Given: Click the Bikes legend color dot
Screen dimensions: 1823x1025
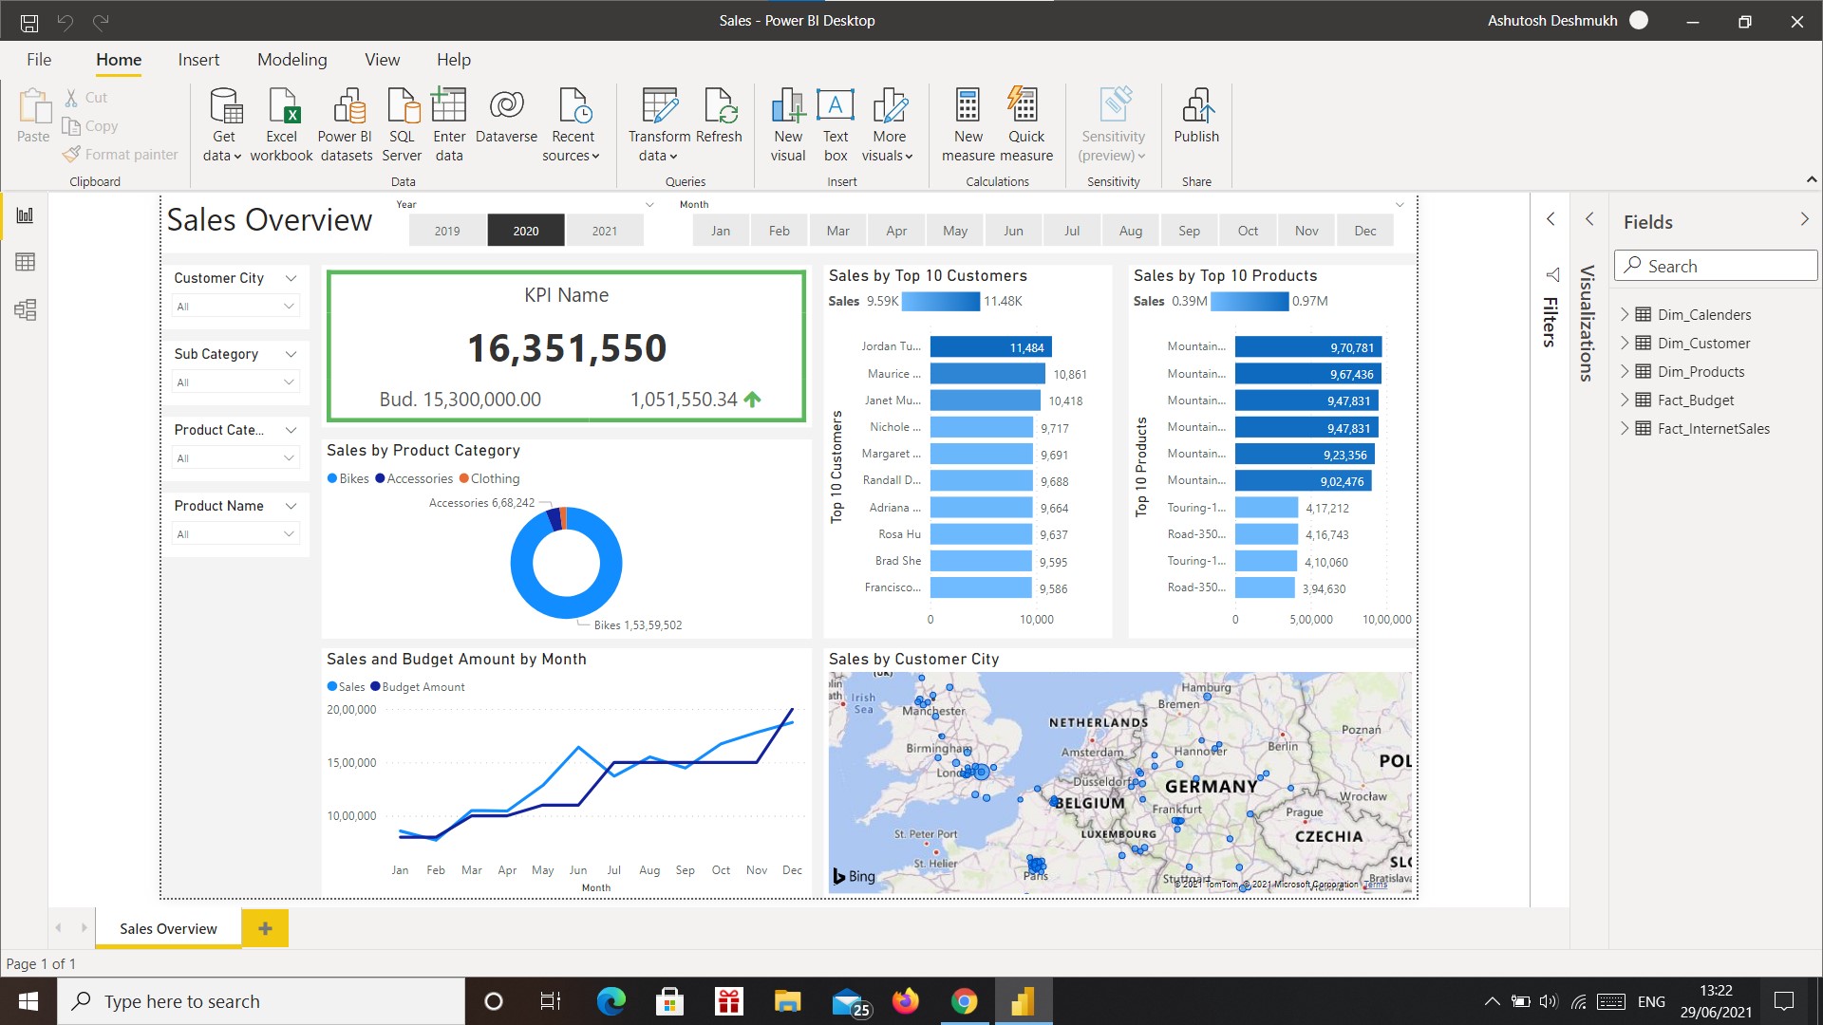Looking at the screenshot, I should click(332, 478).
